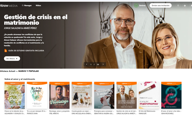Open the notifications inbox icon
192x115 pixels.
(185, 5)
